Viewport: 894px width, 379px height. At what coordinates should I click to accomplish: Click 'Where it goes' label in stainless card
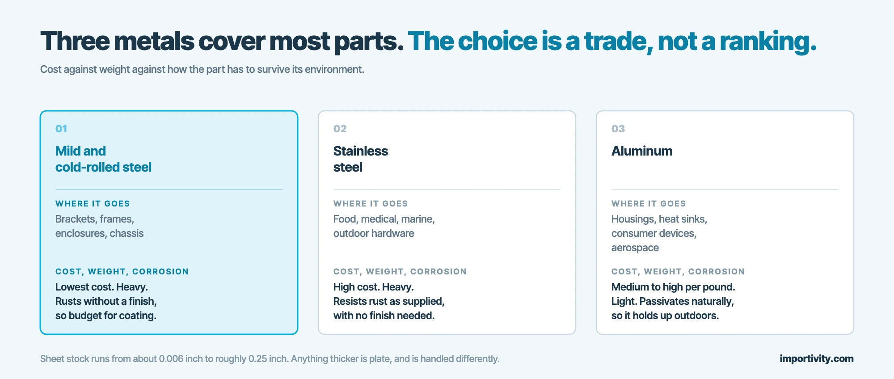click(x=371, y=204)
